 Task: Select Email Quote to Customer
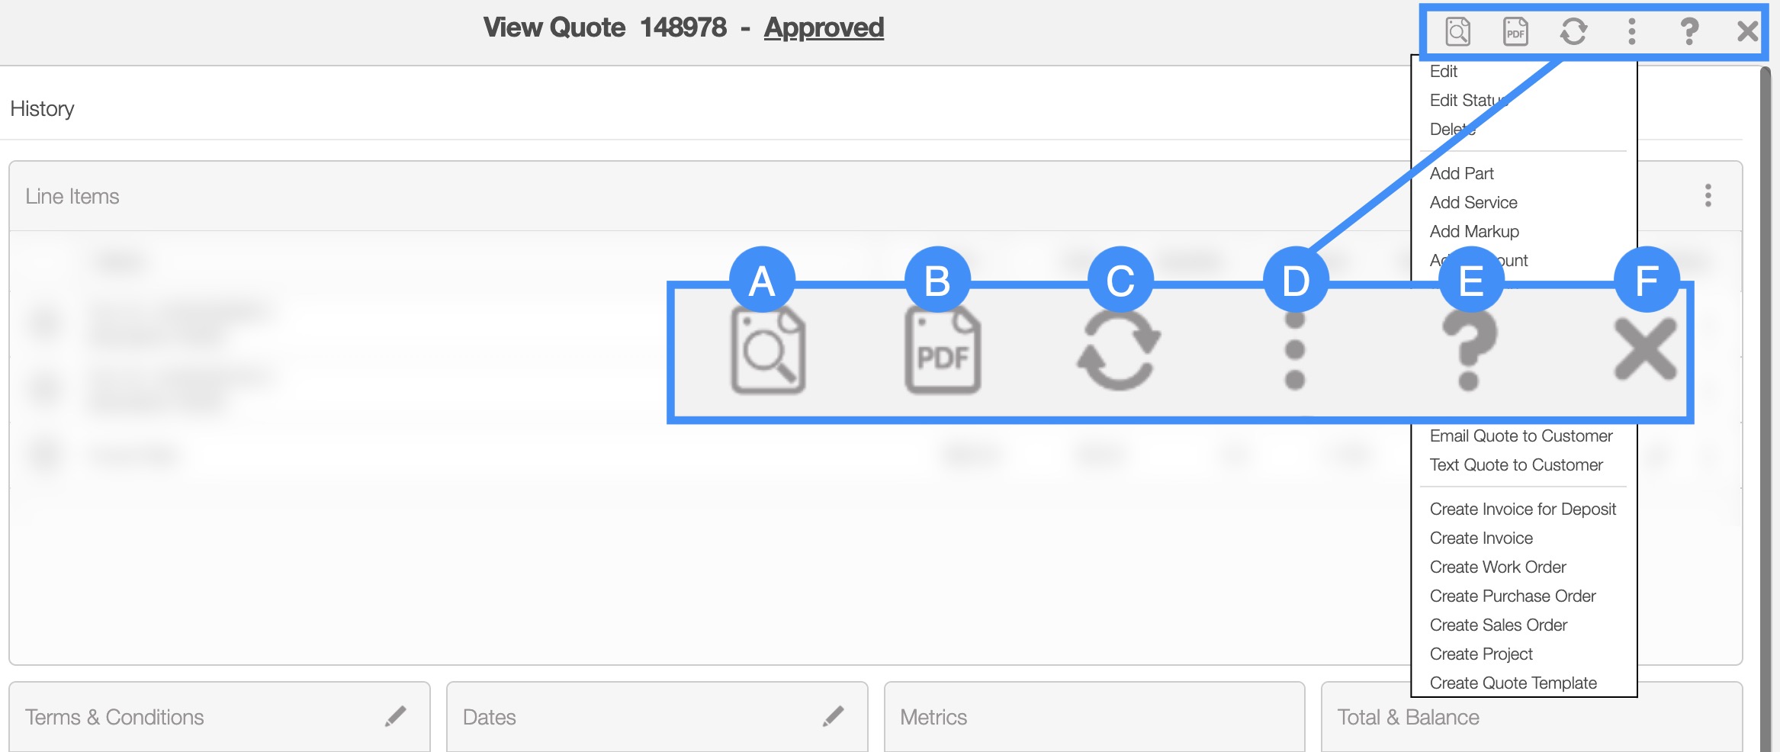(x=1521, y=436)
